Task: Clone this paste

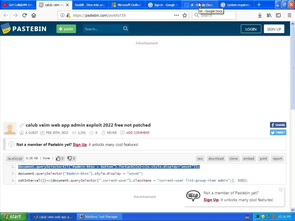Action: pos(233,159)
